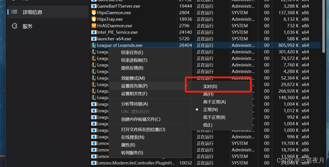Switch to the 服务 Services page
The height and width of the screenshot is (167, 329).
click(48, 26)
